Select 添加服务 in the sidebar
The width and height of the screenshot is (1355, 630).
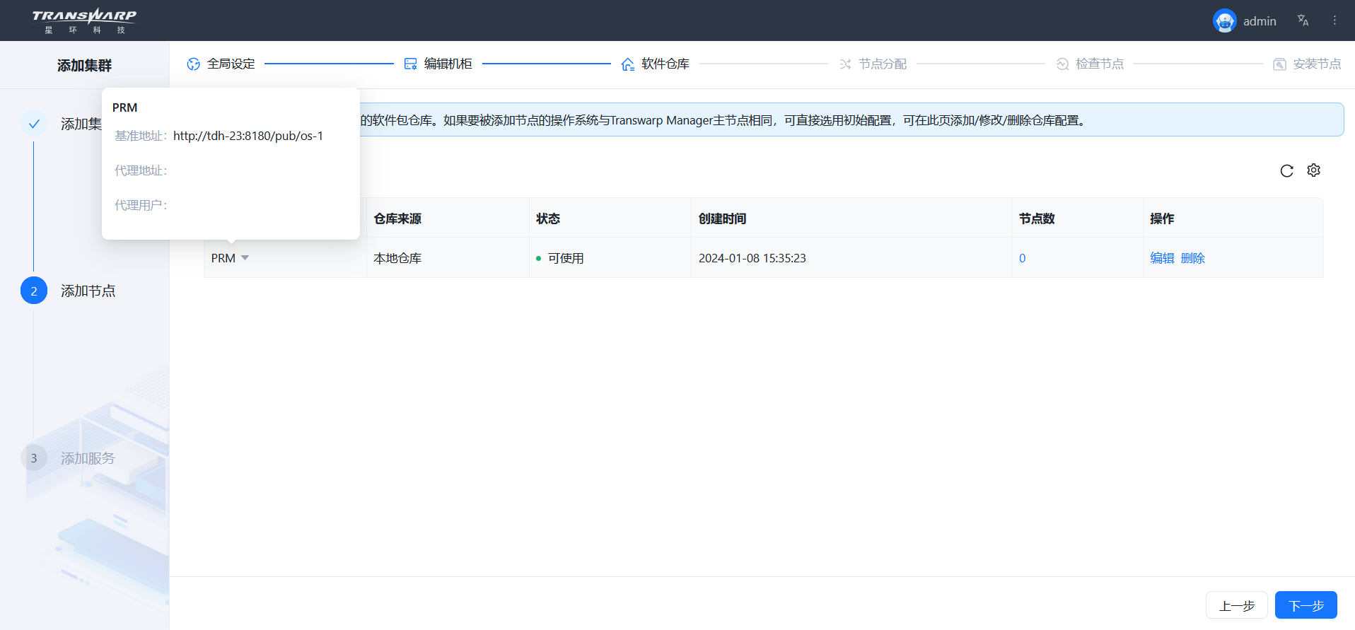(x=88, y=458)
